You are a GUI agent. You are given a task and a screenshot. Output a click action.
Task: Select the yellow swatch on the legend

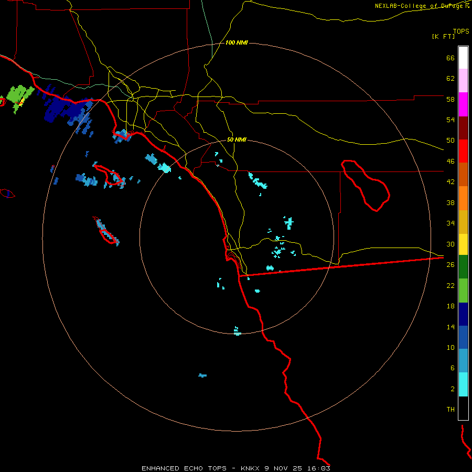pos(463,244)
